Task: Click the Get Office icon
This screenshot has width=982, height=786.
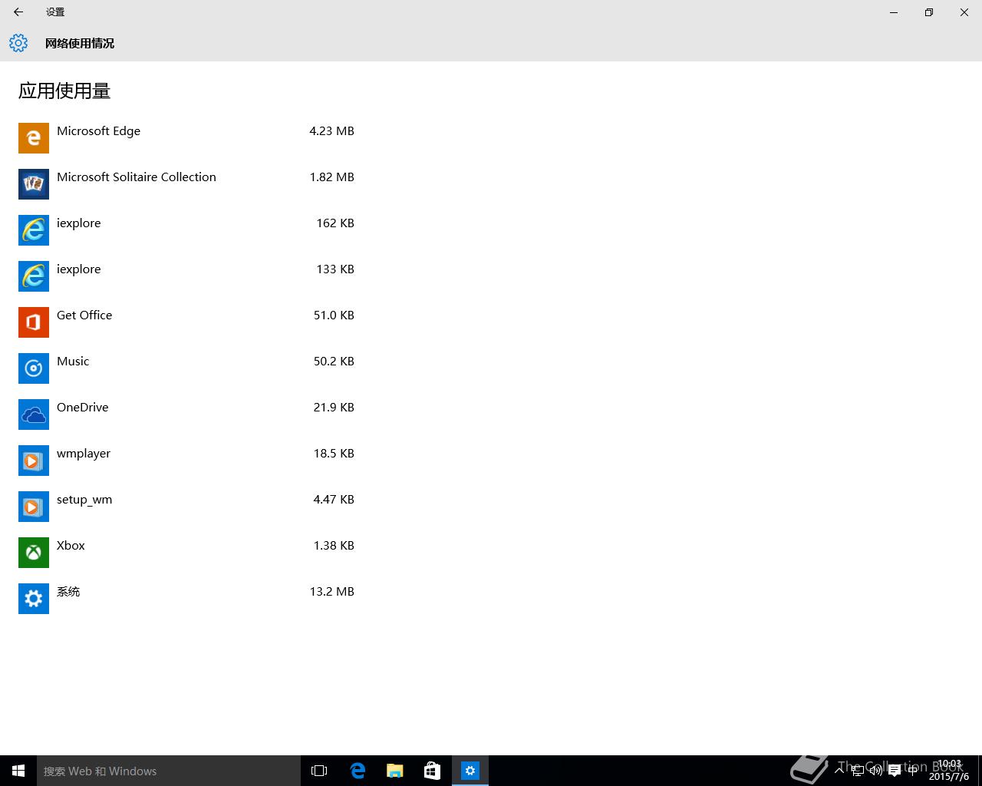Action: coord(34,322)
